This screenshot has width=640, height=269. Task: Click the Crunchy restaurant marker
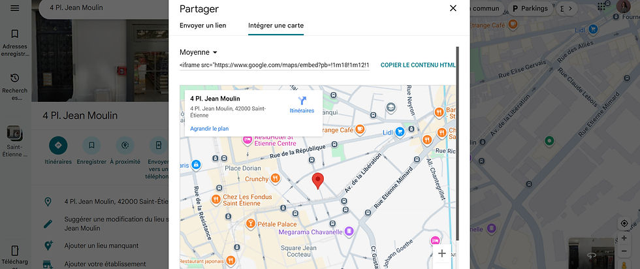coord(276,178)
